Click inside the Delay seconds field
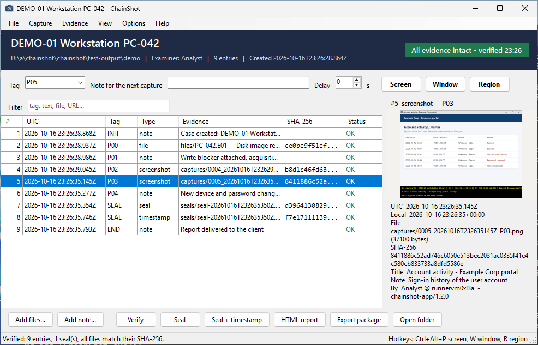This screenshot has width=538, height=345. click(344, 82)
